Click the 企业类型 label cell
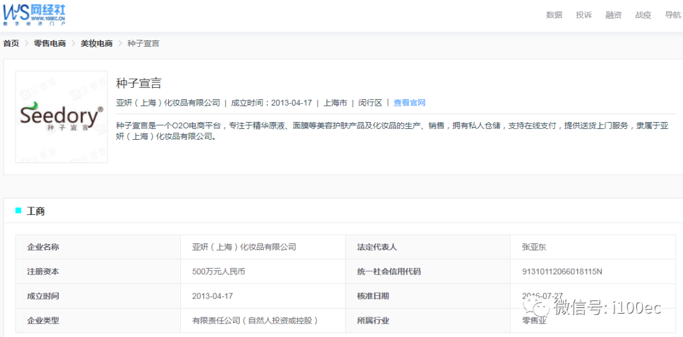683x337 pixels. point(98,321)
